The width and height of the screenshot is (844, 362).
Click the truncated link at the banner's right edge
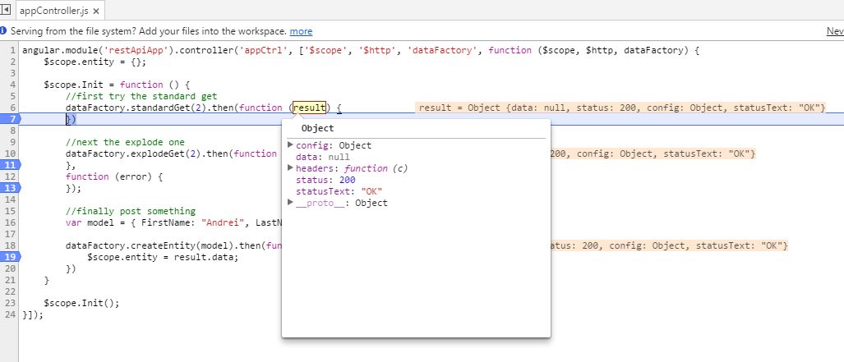click(834, 31)
